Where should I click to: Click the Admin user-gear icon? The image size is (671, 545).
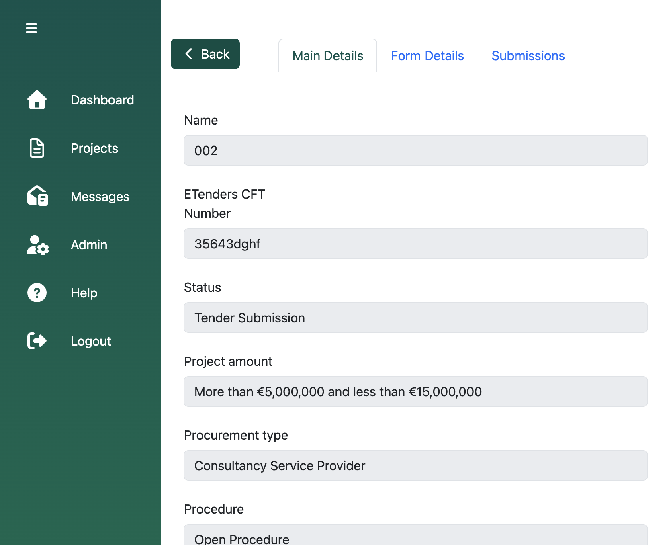pos(37,245)
